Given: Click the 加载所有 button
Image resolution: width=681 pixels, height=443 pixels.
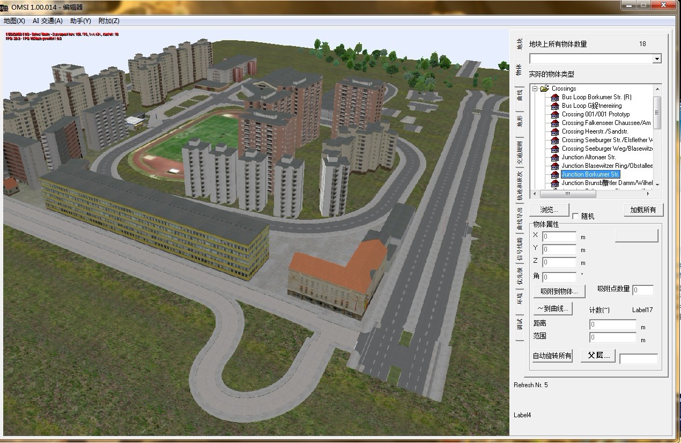Looking at the screenshot, I should pyautogui.click(x=643, y=210).
